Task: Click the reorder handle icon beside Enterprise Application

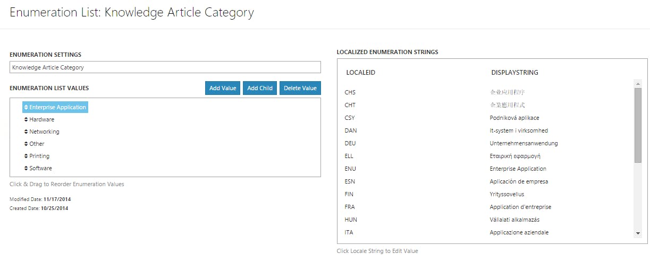Action: click(x=26, y=108)
